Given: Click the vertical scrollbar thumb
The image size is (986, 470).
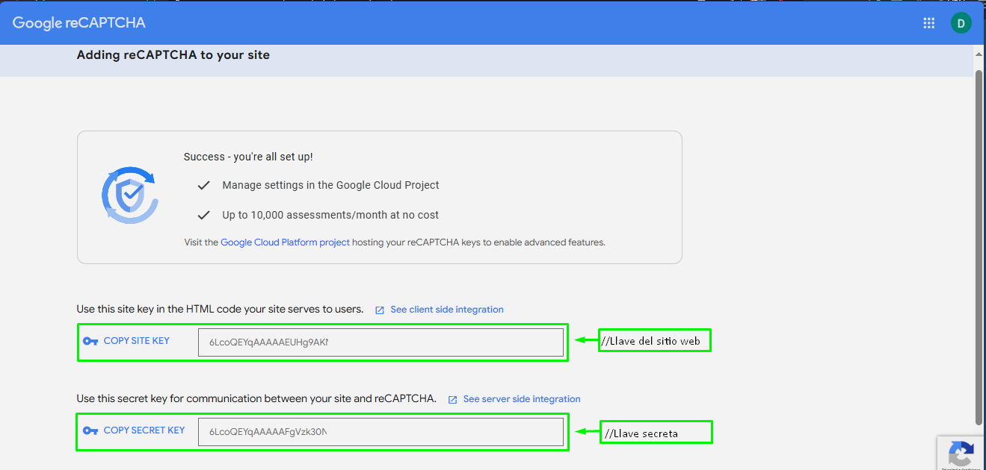Looking at the screenshot, I should [979, 246].
